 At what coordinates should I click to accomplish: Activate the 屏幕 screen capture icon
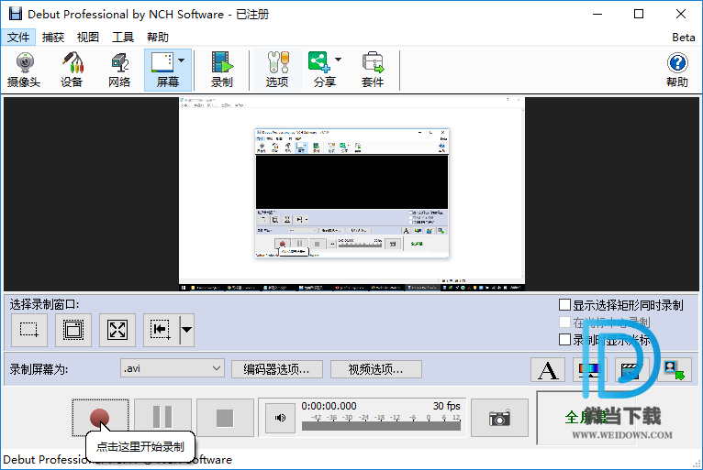[x=162, y=71]
